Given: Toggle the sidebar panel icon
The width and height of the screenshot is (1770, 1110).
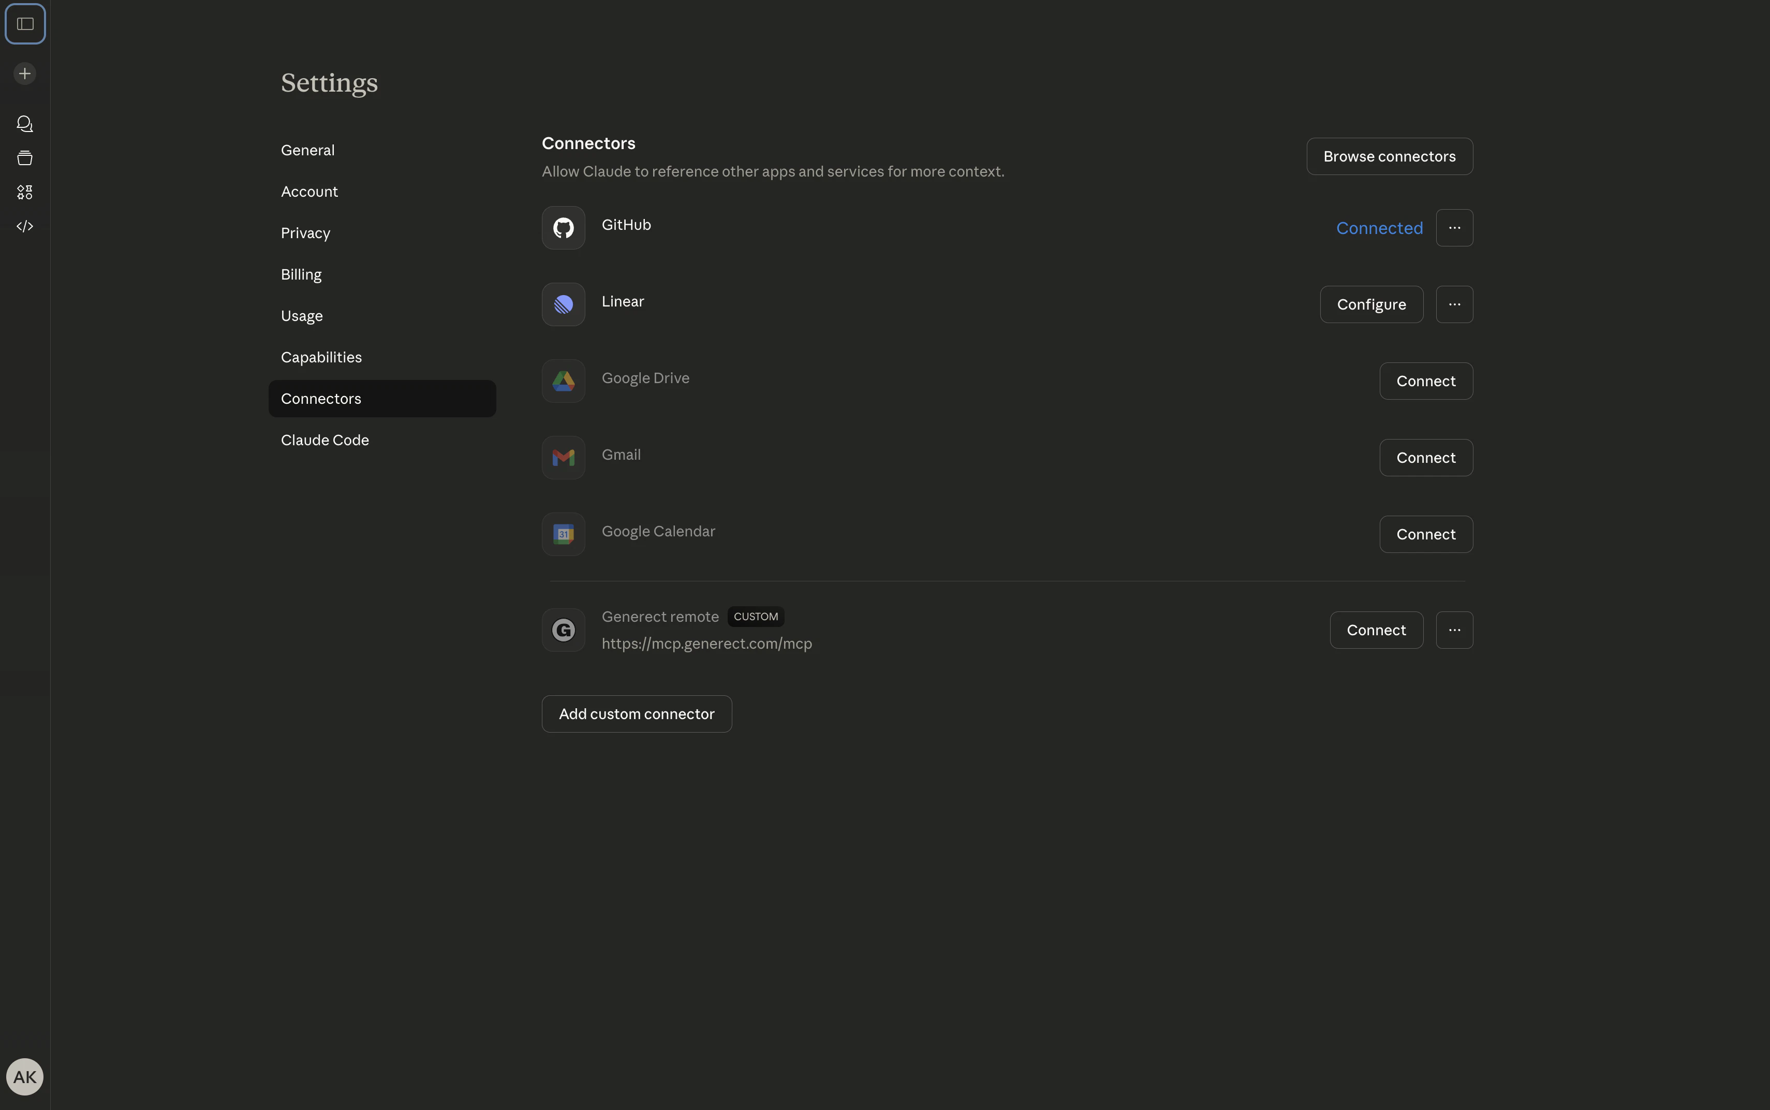Looking at the screenshot, I should 25,24.
